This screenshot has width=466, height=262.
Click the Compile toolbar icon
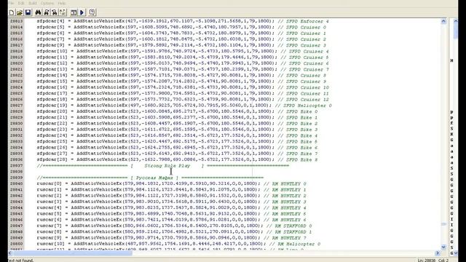(74, 12)
